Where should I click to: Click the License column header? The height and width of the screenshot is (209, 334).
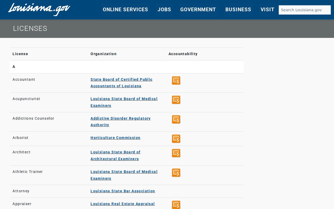(x=20, y=54)
